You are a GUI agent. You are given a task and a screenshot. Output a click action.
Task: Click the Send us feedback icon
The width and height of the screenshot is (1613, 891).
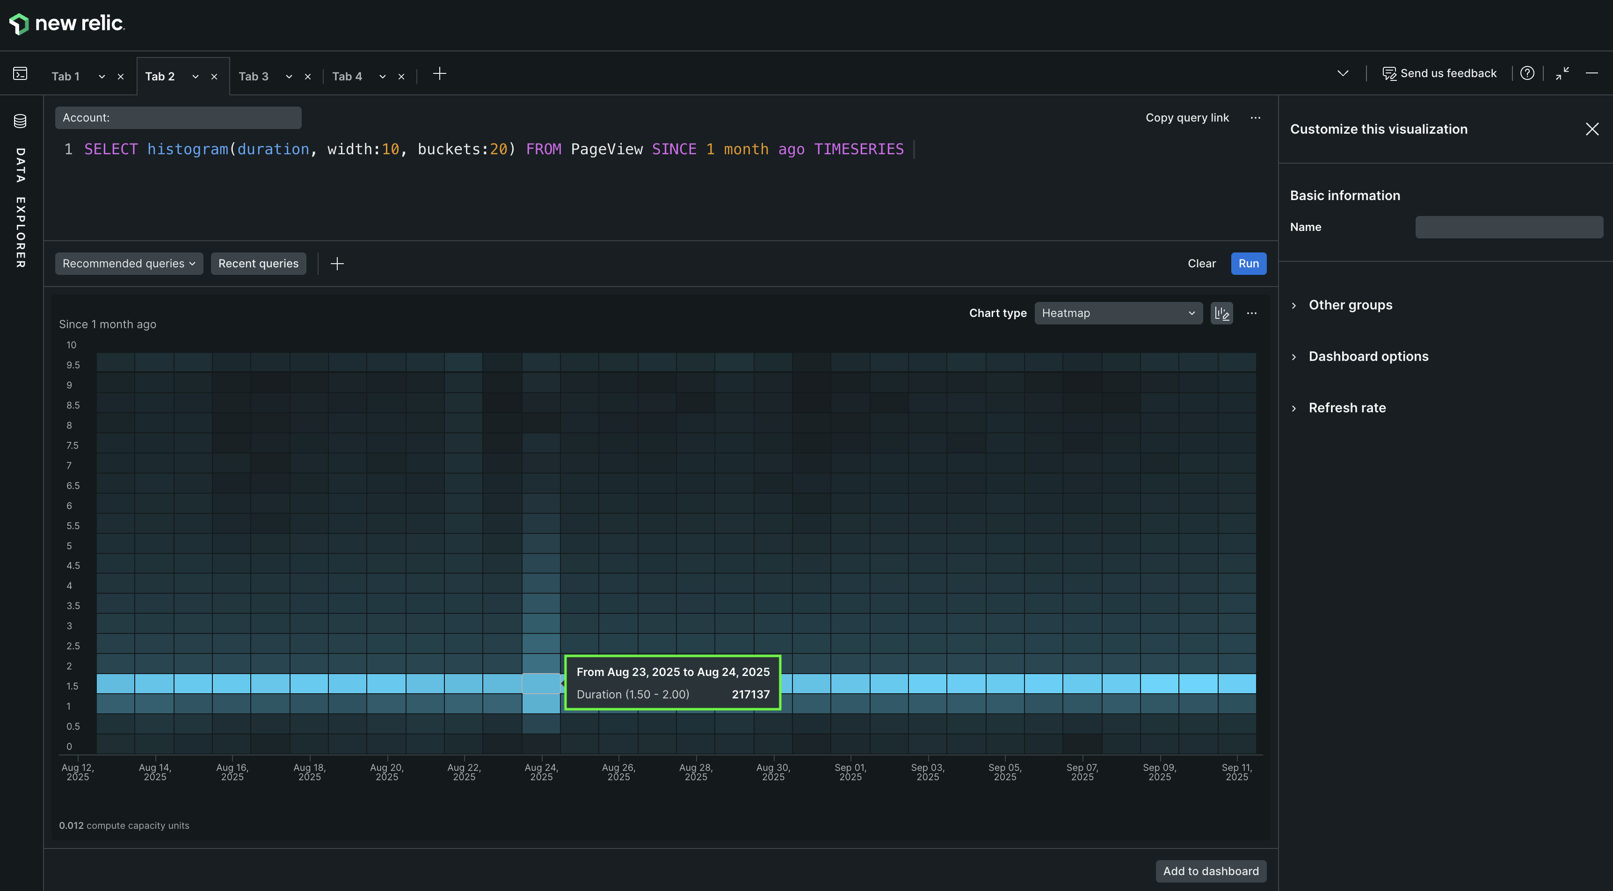point(1390,72)
